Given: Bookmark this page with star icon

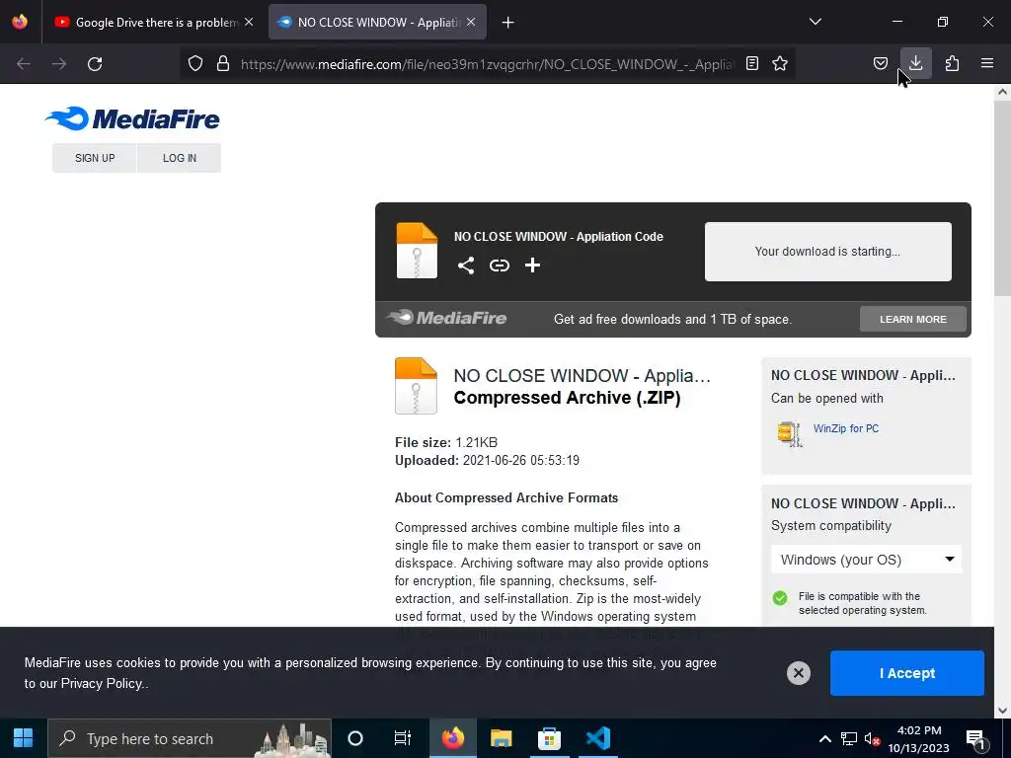Looking at the screenshot, I should 780,63.
